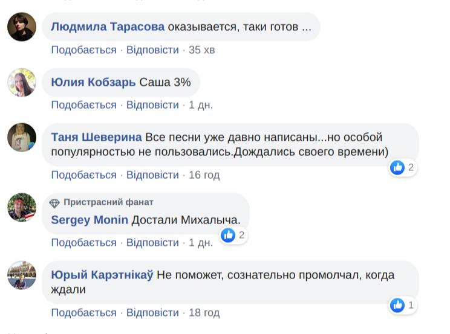450x334 pixels.
Task: Click Таня Шеверина's profile avatar
Action: coord(21,138)
